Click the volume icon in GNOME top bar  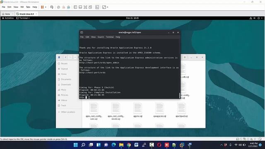click(255, 18)
